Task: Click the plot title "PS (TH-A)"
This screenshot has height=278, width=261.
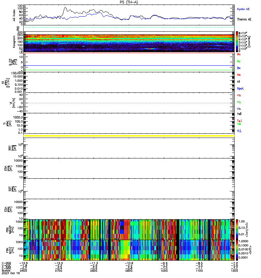Action: (129, 2)
